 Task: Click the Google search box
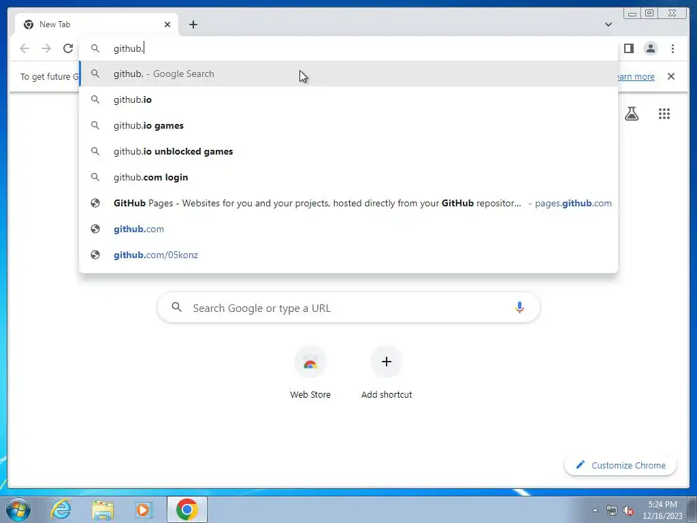click(x=348, y=308)
